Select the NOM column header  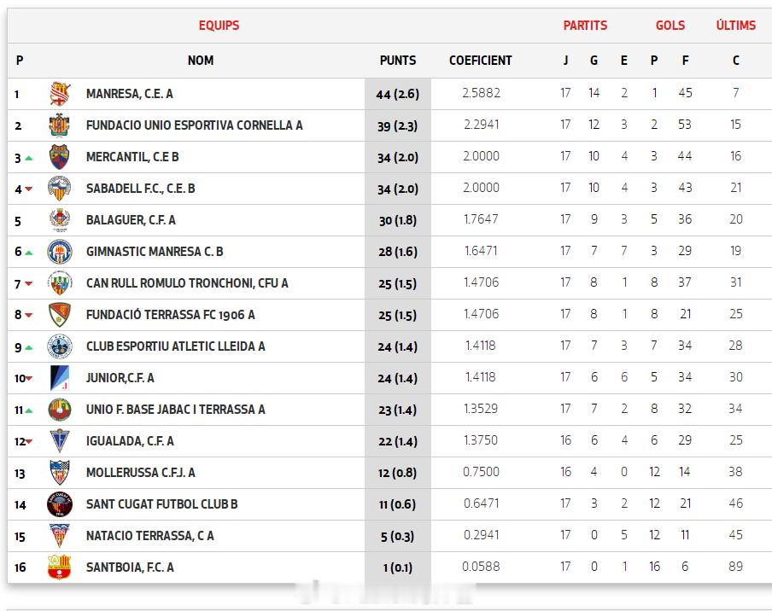[x=201, y=61]
